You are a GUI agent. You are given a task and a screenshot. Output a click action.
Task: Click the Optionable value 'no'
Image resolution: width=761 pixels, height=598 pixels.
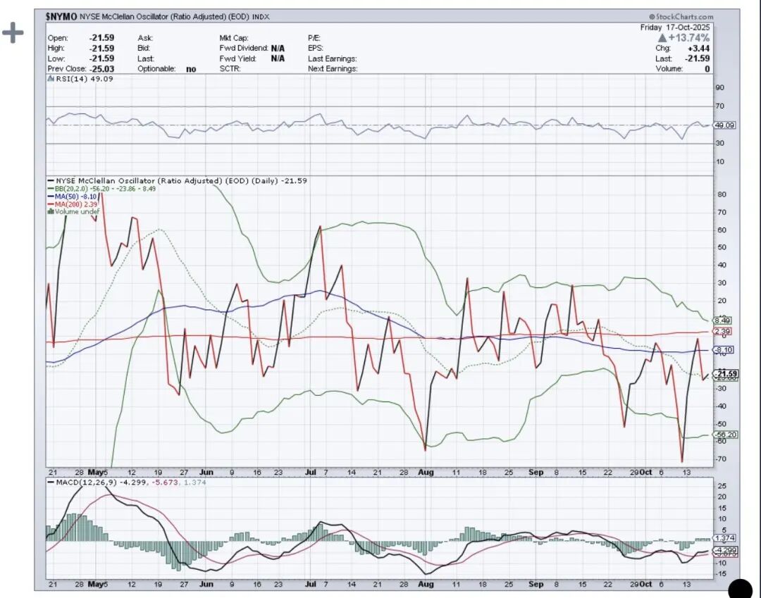click(x=191, y=69)
